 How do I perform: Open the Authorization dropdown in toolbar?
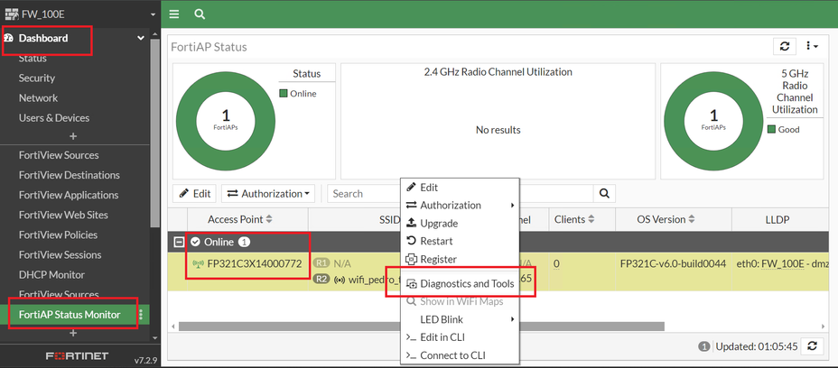pos(269,193)
